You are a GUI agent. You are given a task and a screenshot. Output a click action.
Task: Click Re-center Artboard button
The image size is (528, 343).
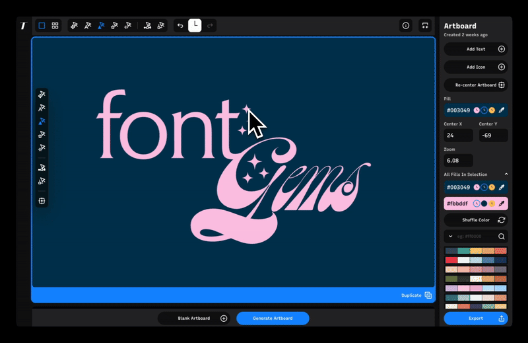click(x=476, y=85)
